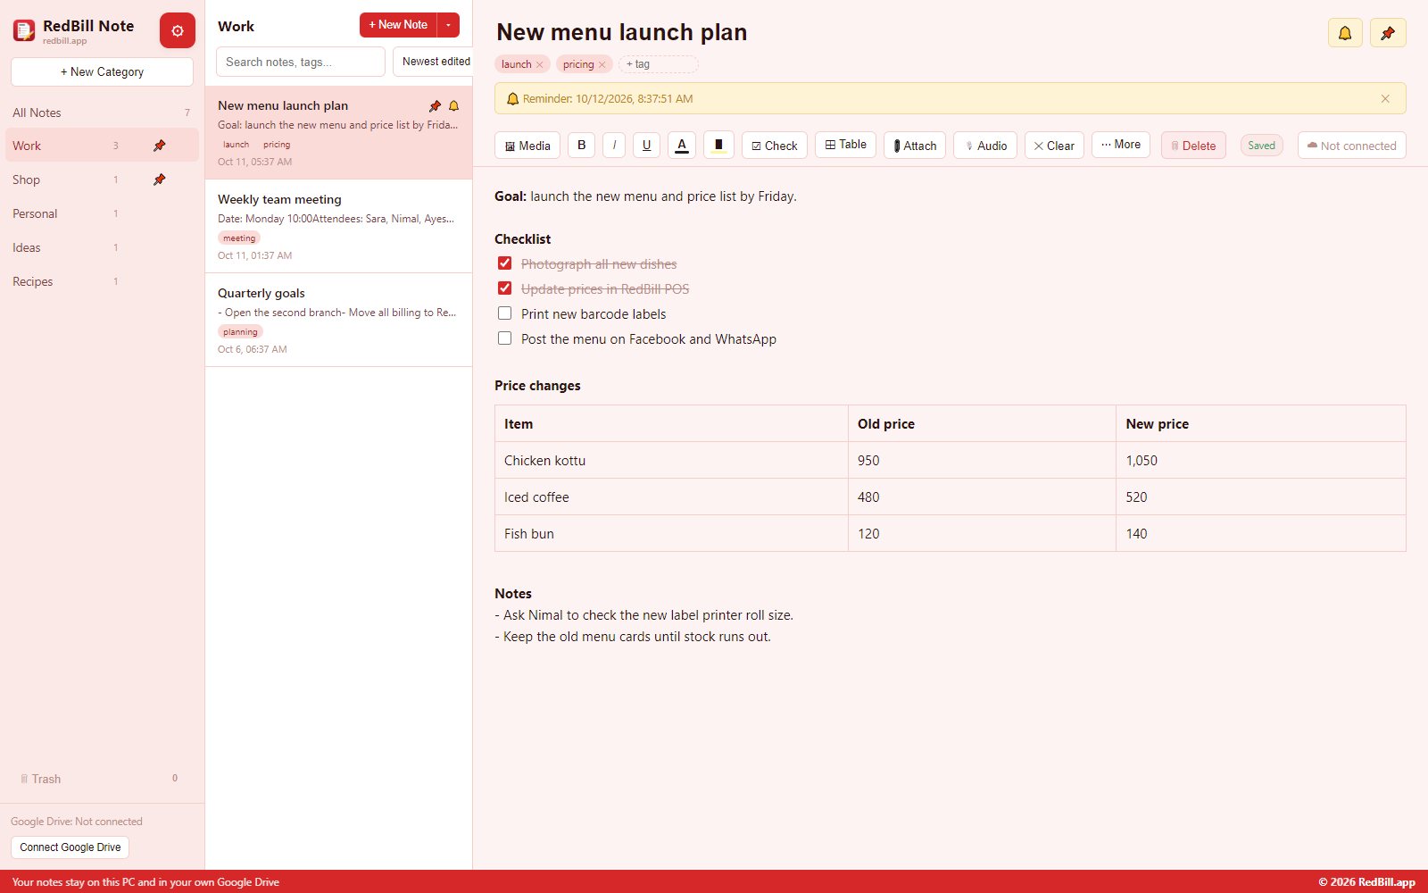Click the bell reminder button at top right

click(x=1345, y=33)
